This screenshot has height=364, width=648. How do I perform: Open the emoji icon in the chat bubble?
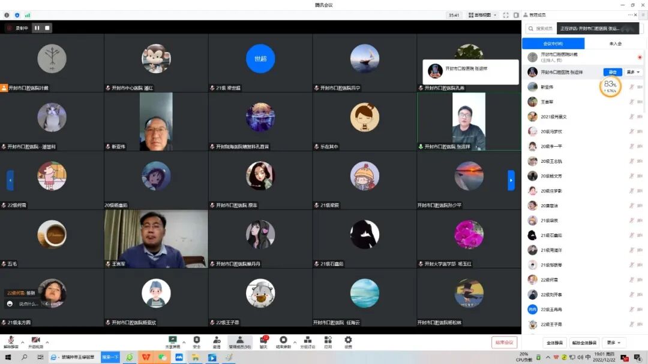point(10,304)
